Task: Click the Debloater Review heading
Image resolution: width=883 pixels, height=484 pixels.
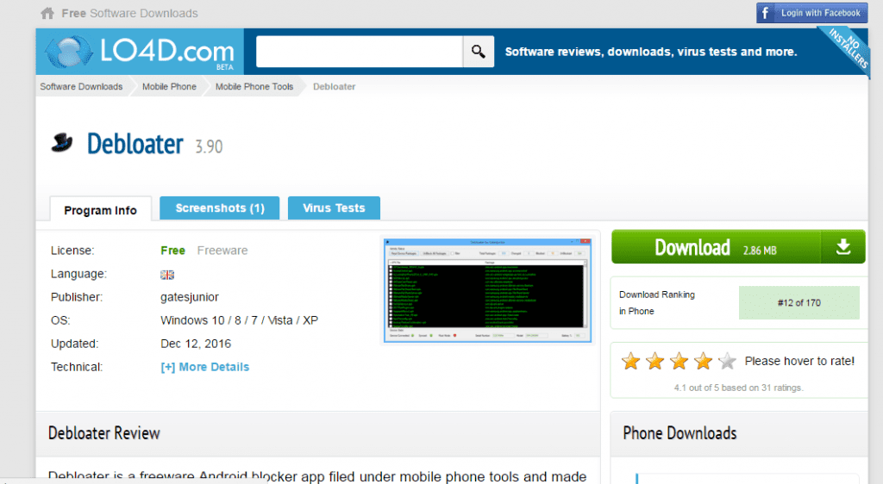Action: pyautogui.click(x=104, y=433)
